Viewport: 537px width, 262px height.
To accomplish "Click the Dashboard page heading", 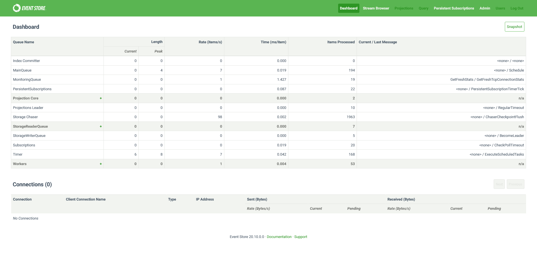I will (26, 27).
